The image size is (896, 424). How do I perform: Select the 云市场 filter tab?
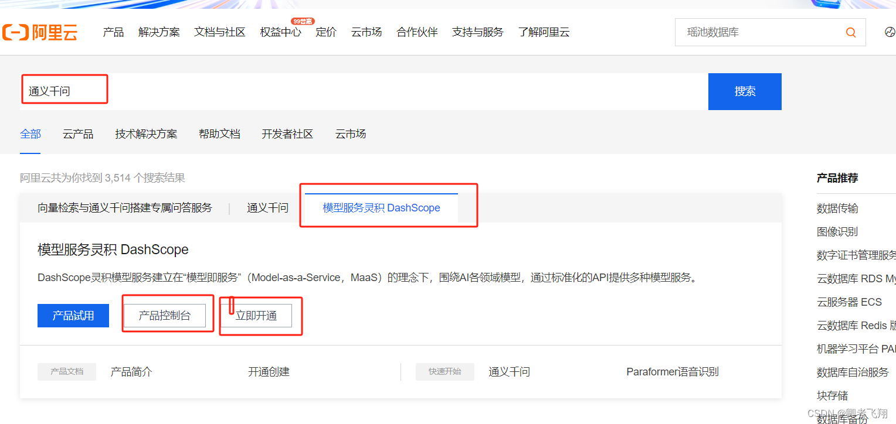[351, 134]
